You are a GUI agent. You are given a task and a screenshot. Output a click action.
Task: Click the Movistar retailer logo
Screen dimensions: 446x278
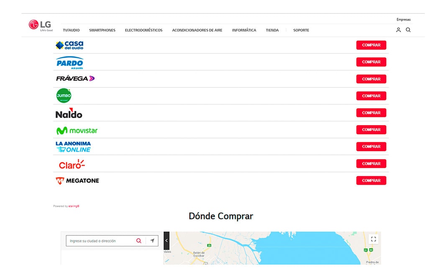[77, 131]
